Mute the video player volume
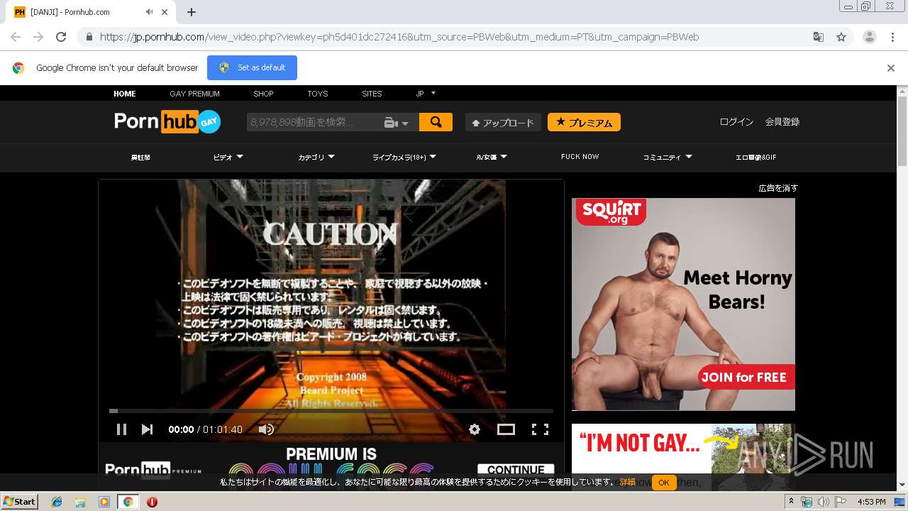The image size is (908, 511). click(x=266, y=429)
